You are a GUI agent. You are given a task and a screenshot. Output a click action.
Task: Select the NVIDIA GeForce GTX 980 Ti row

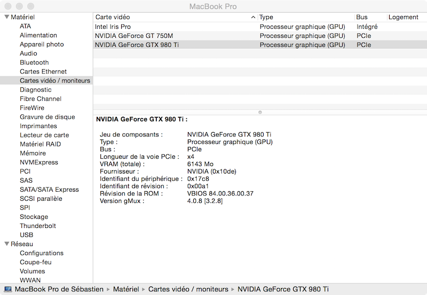click(260, 45)
